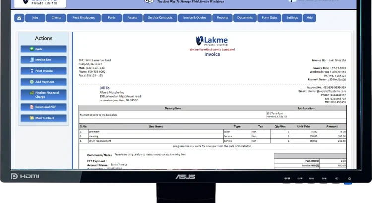Viewport: 372px width, 203px height.
Task: Click the Add Payment button
Action: 44,82
